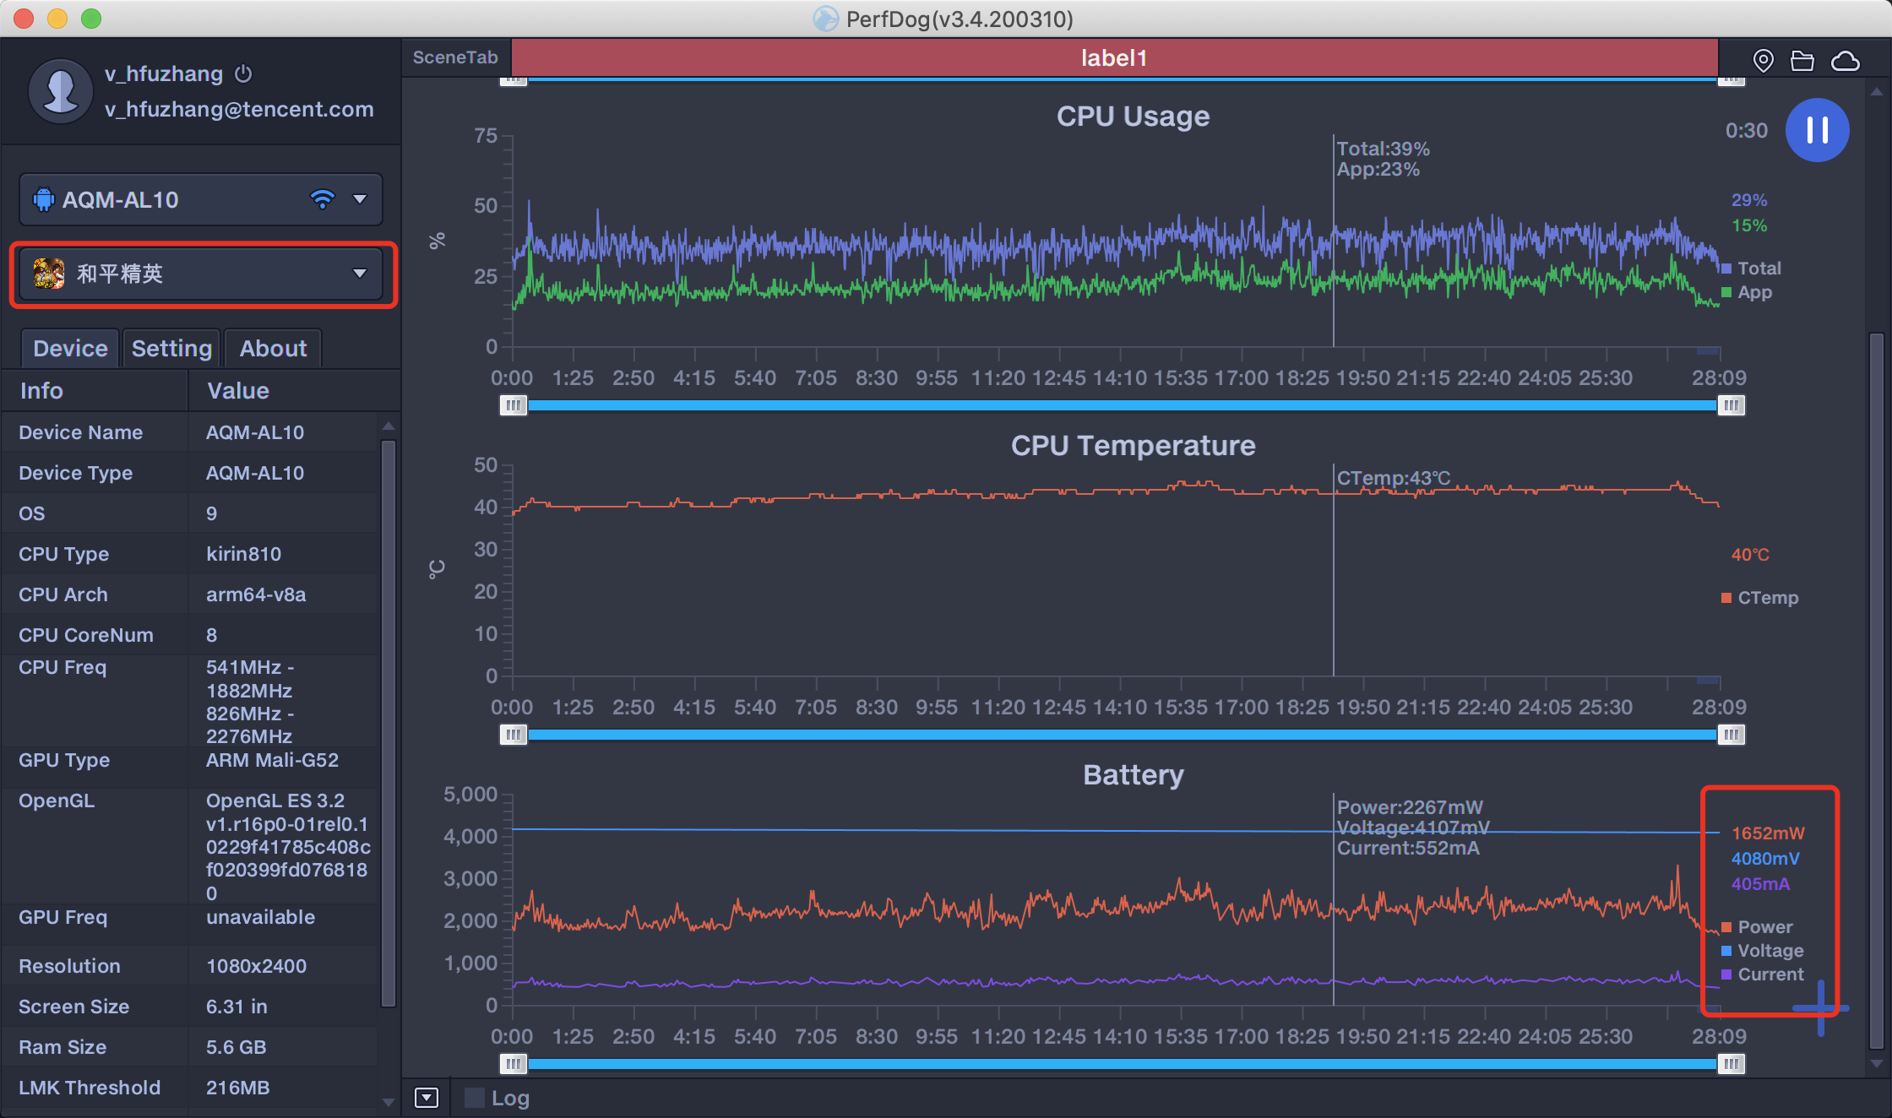Click the location pin icon
This screenshot has width=1892, height=1118.
[x=1763, y=60]
